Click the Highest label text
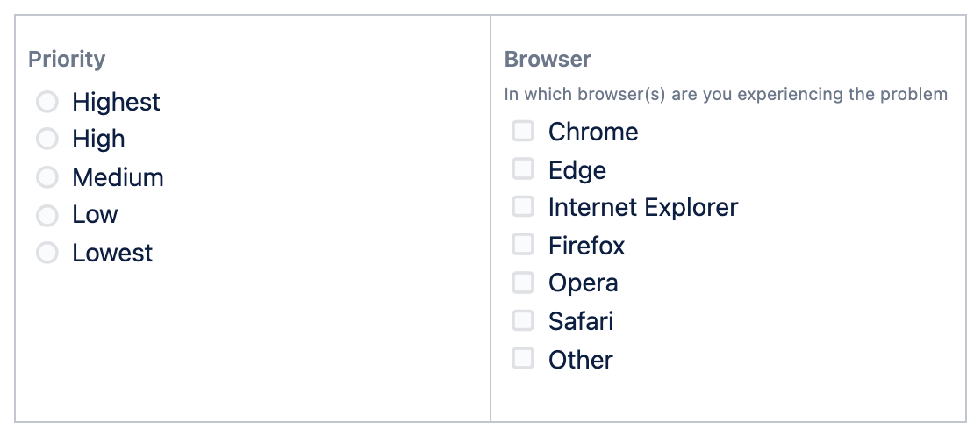Image resolution: width=974 pixels, height=437 pixels. tap(116, 102)
